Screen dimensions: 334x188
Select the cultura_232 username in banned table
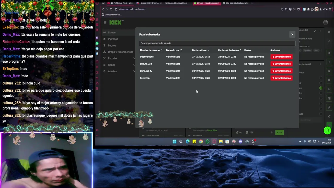click(146, 64)
